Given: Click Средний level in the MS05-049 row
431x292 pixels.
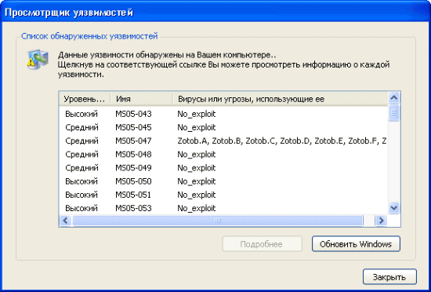Looking at the screenshot, I should point(81,168).
